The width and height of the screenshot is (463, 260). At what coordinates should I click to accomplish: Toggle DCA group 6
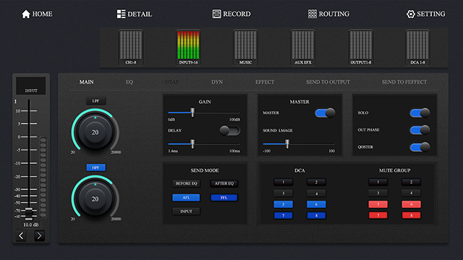click(316, 204)
